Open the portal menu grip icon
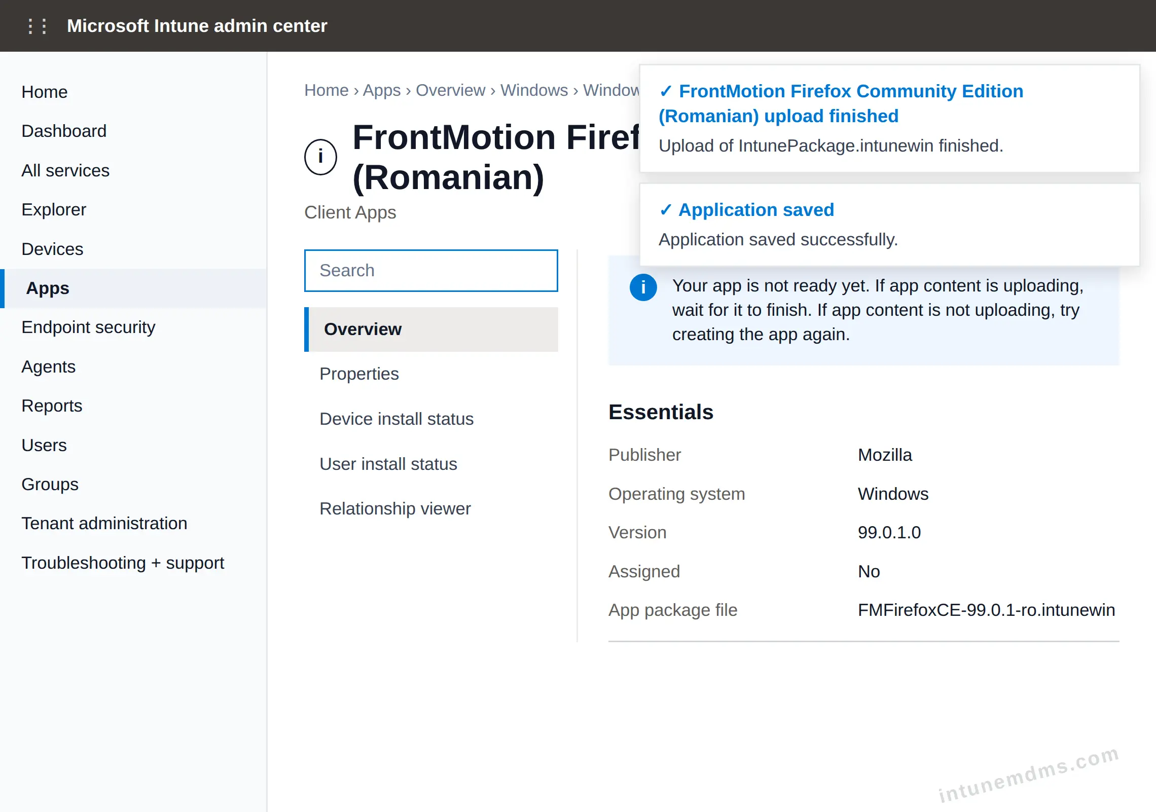Viewport: 1156px width, 812px height. 38,26
